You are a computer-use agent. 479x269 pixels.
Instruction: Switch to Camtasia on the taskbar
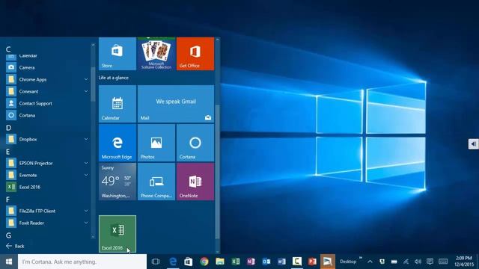click(x=297, y=262)
